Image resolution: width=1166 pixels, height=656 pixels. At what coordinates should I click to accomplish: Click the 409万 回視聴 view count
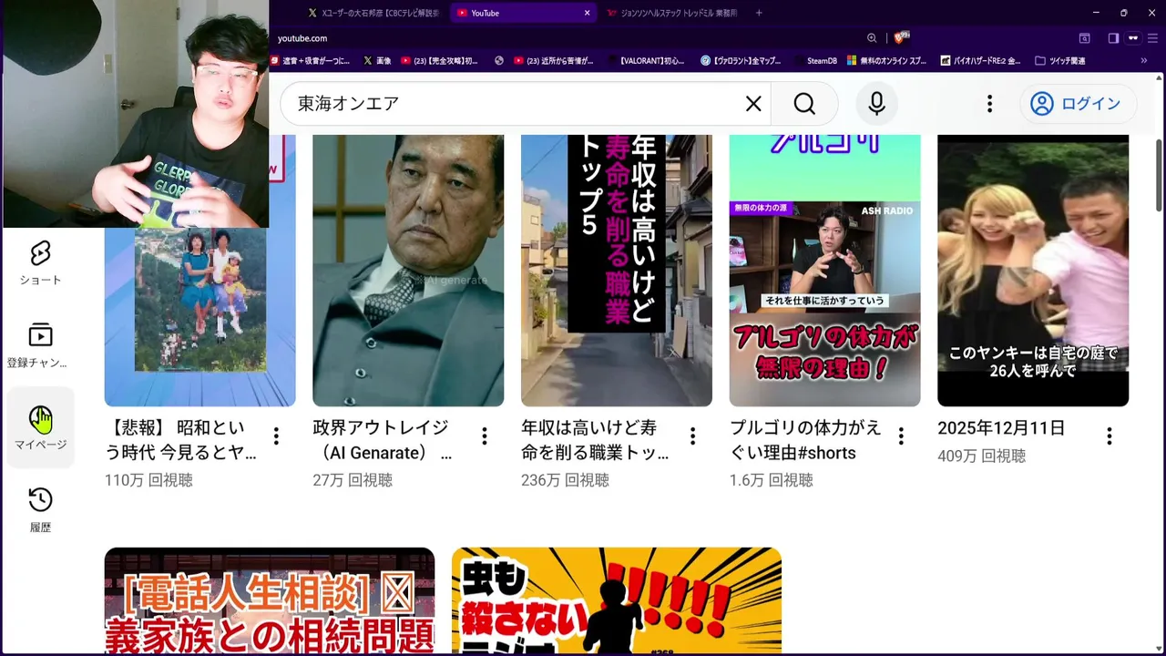(x=982, y=456)
